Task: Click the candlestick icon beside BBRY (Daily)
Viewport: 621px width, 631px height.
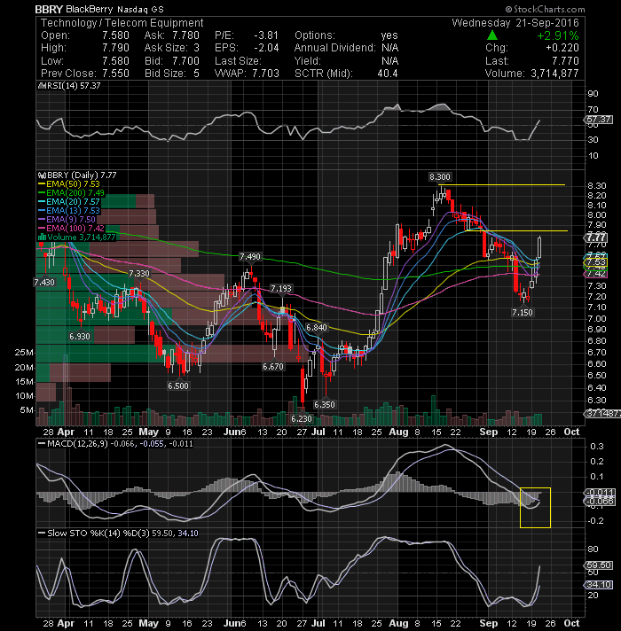Action: (41, 175)
